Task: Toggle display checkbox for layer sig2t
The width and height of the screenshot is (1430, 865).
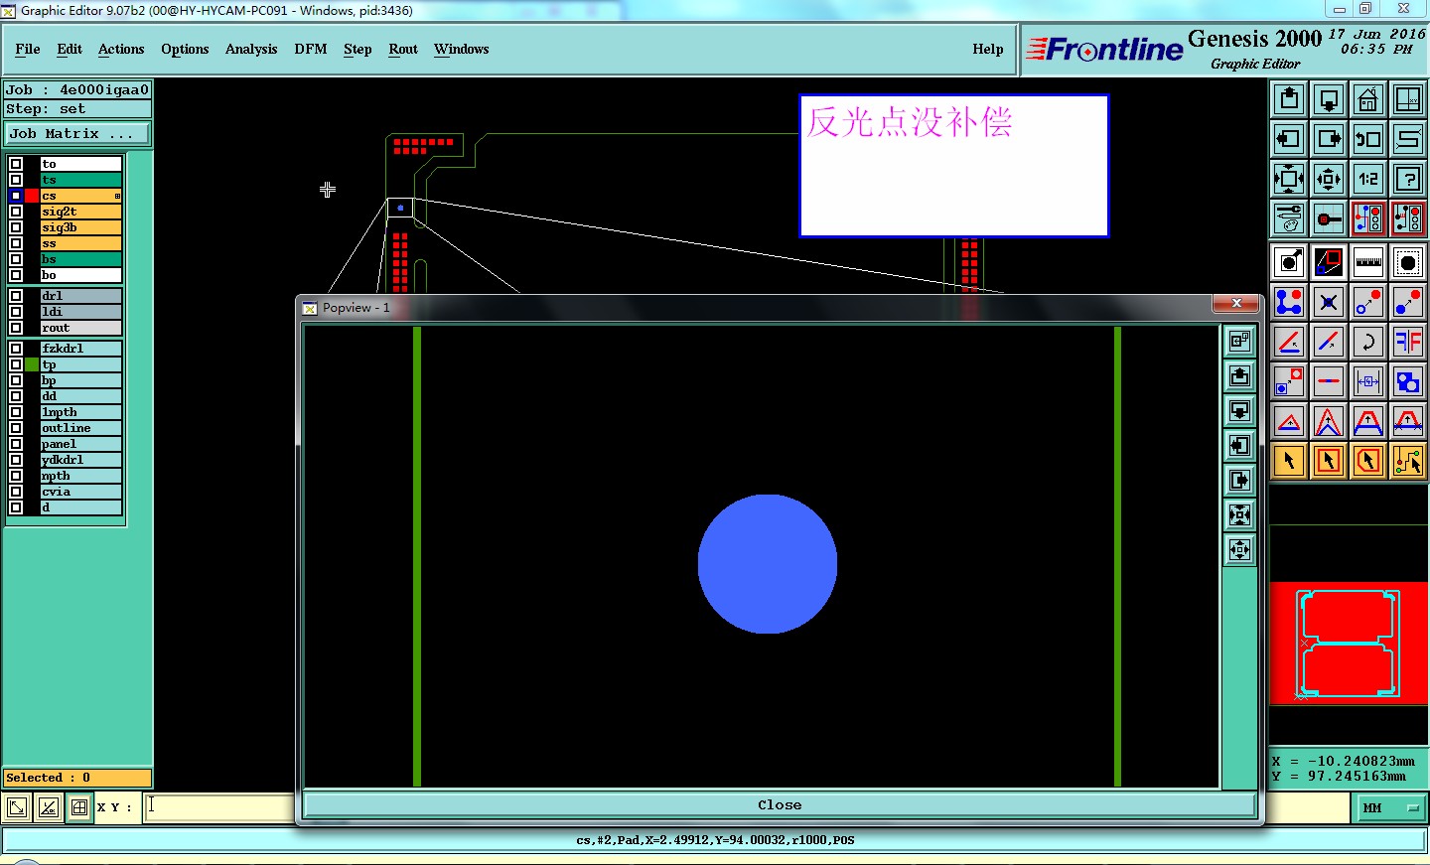Action: 16,212
